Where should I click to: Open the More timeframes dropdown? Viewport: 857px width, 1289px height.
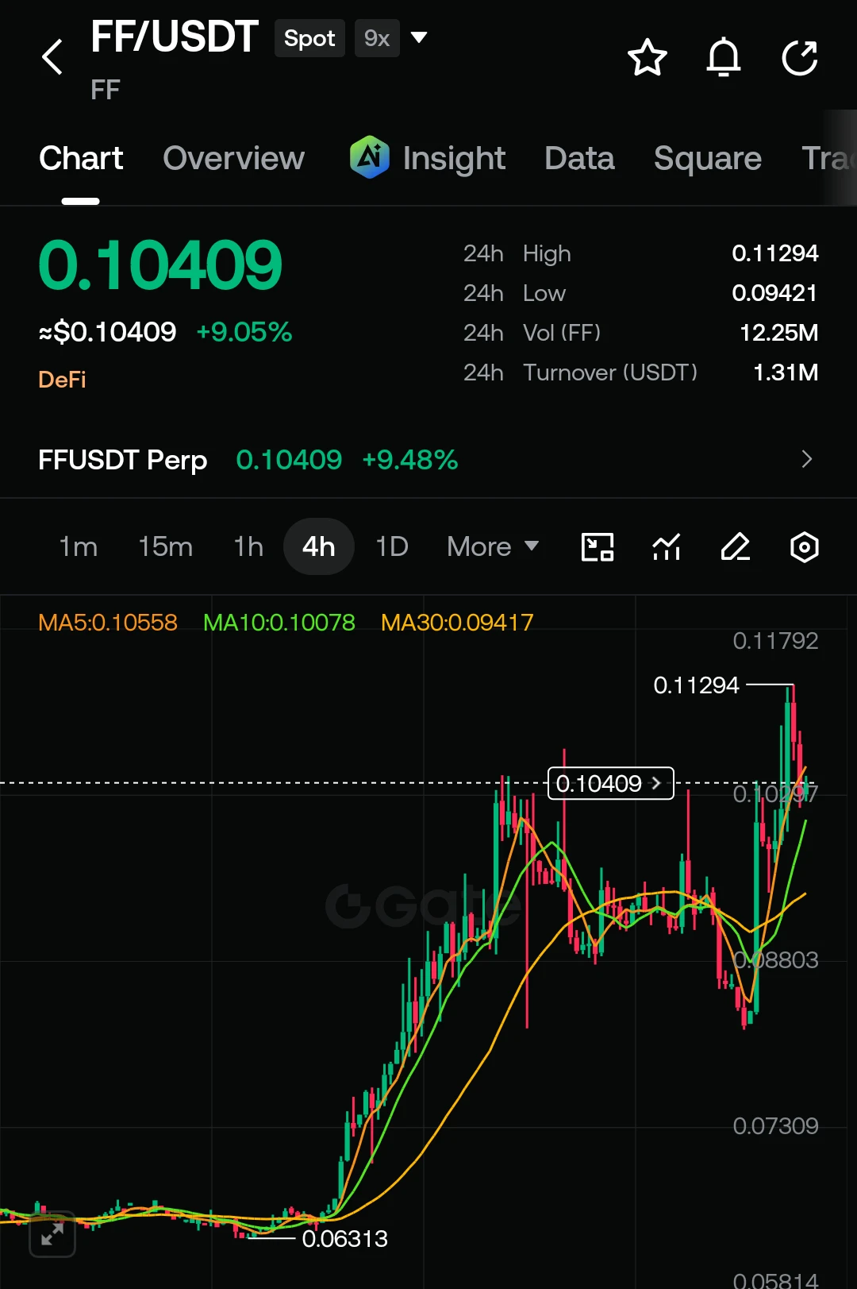[x=493, y=546]
